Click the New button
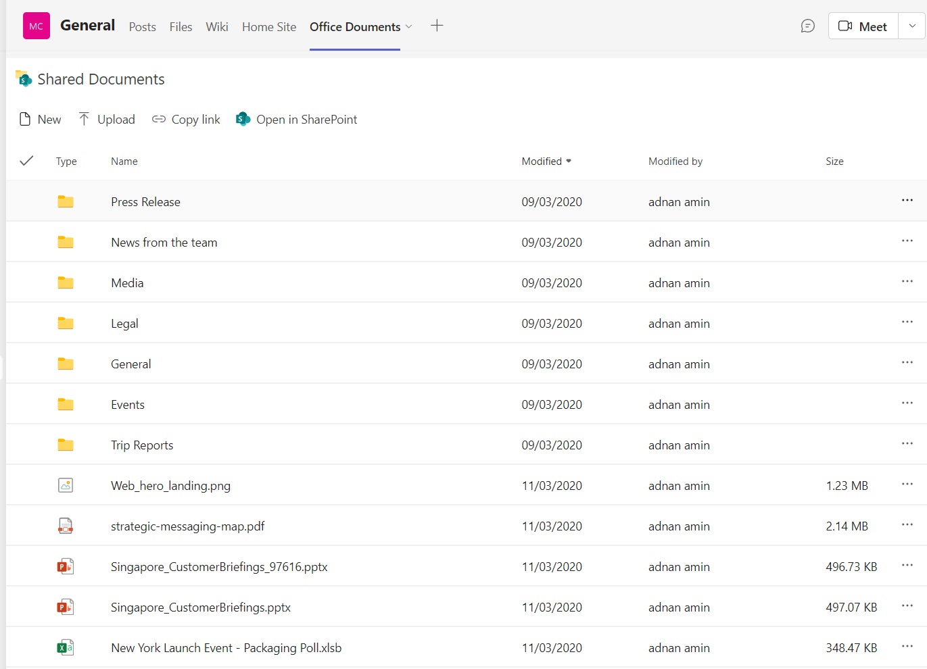The height and width of the screenshot is (669, 927). pos(39,119)
